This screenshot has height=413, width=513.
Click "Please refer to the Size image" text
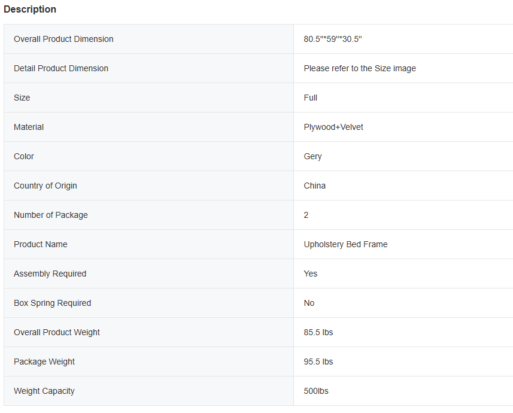(360, 68)
